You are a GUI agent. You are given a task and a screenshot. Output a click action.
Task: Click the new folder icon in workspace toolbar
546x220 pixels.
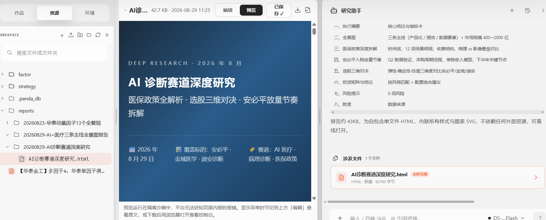point(89,35)
